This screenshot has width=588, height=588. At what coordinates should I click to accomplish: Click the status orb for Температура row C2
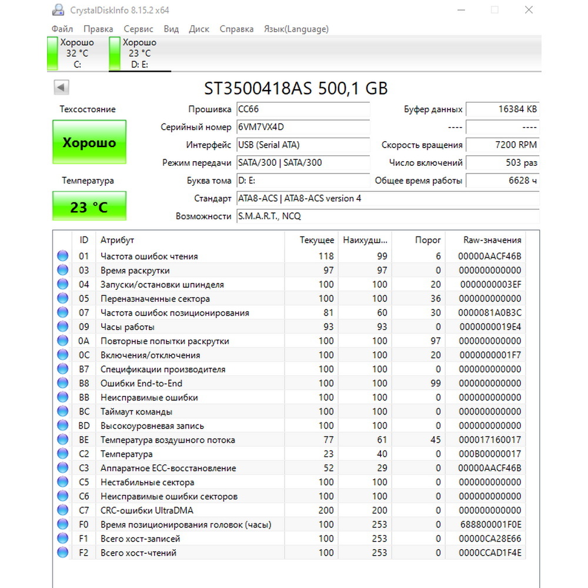(63, 453)
